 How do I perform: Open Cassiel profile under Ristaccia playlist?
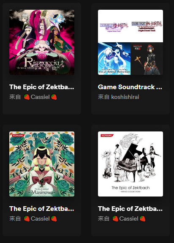coord(40,97)
